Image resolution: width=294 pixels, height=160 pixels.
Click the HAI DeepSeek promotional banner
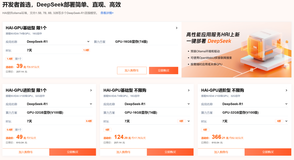tap(237, 50)
